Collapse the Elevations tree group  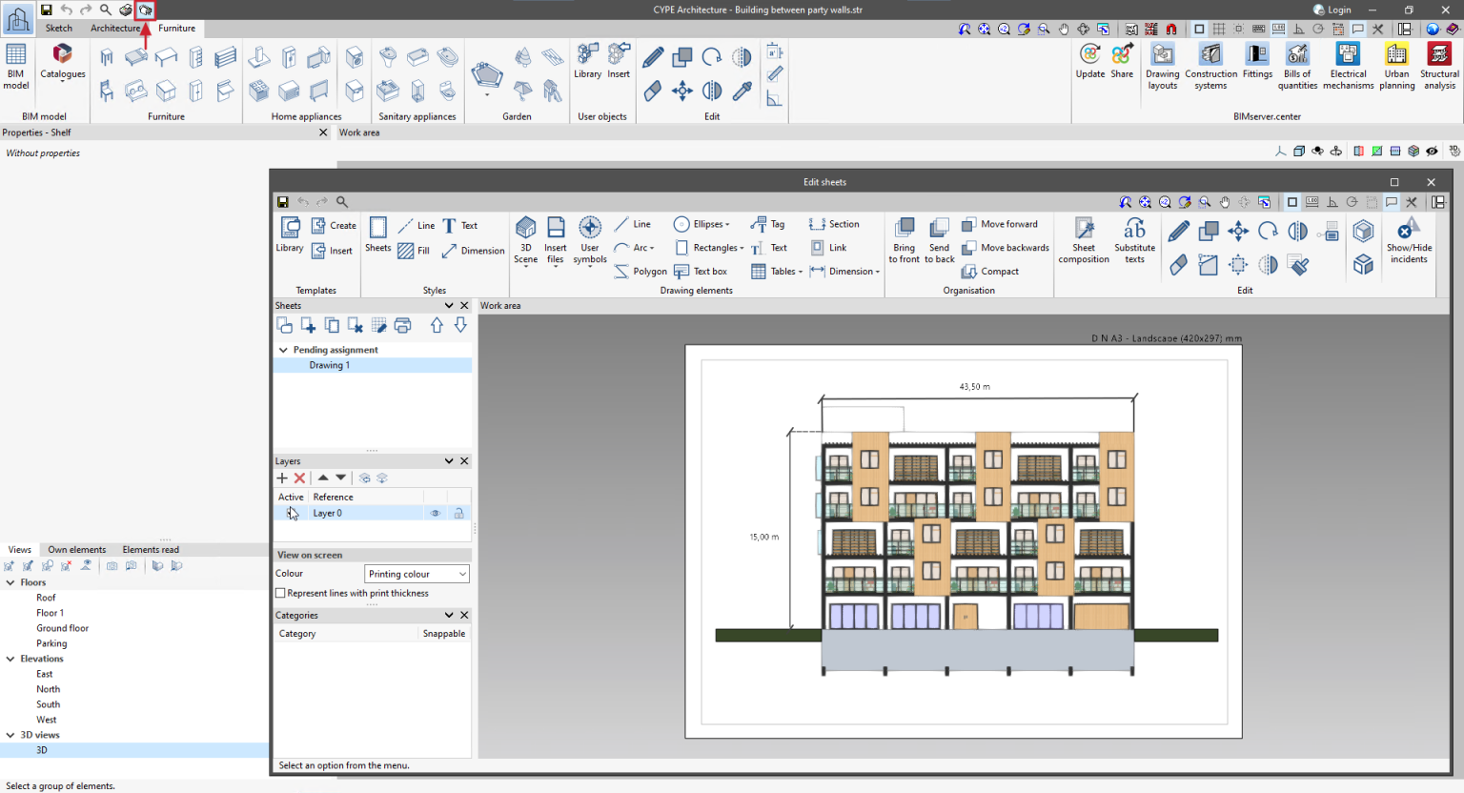(x=10, y=659)
